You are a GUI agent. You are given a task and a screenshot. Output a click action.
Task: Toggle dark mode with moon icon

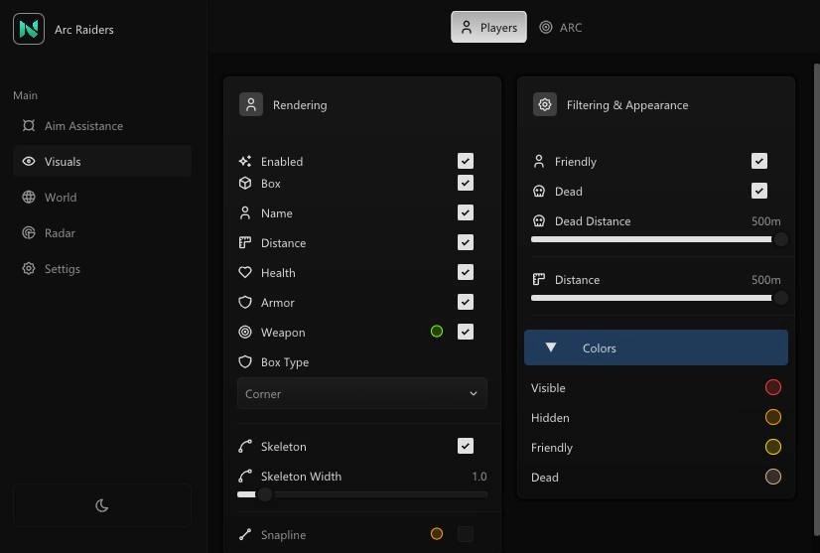(101, 505)
